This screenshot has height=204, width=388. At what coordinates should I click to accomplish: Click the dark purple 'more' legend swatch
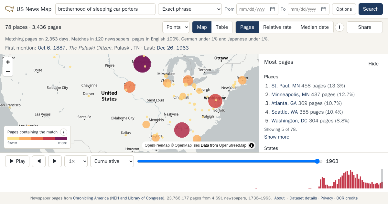coord(61,139)
